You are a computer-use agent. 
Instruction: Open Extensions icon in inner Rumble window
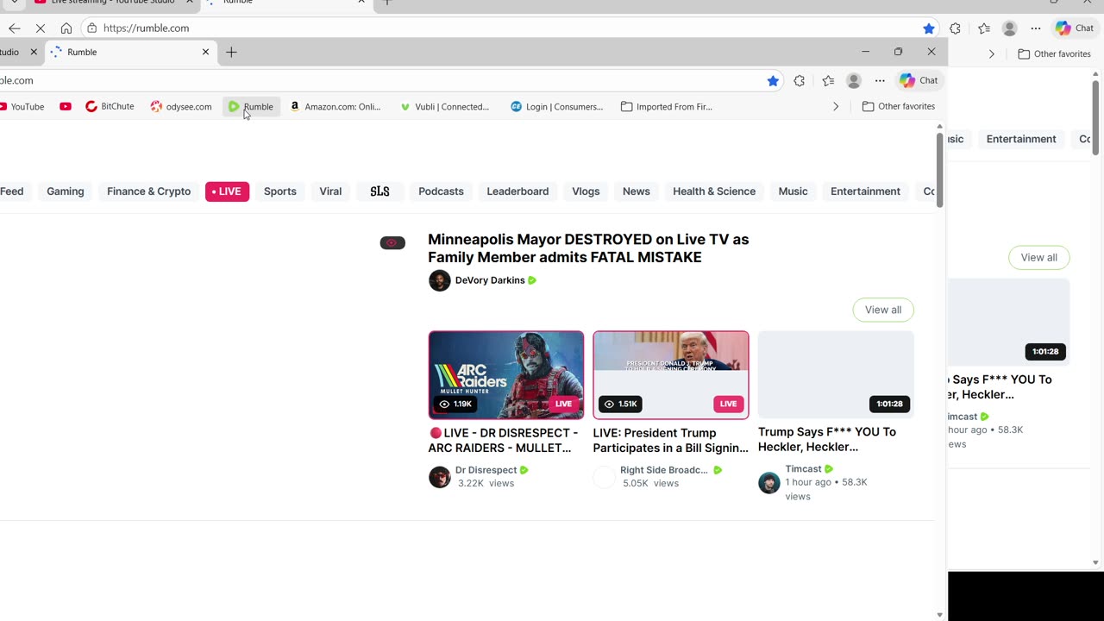tap(800, 80)
